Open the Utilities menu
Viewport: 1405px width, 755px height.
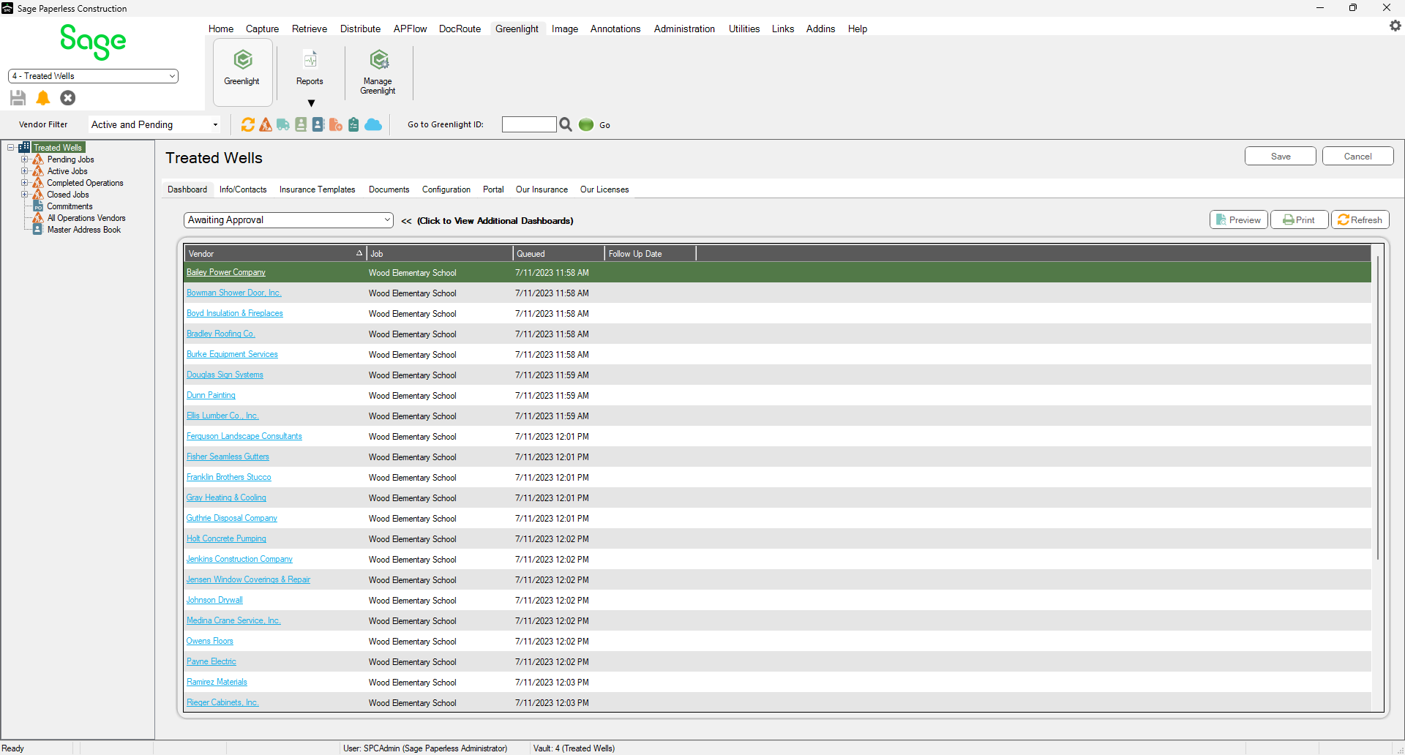[x=744, y=29]
